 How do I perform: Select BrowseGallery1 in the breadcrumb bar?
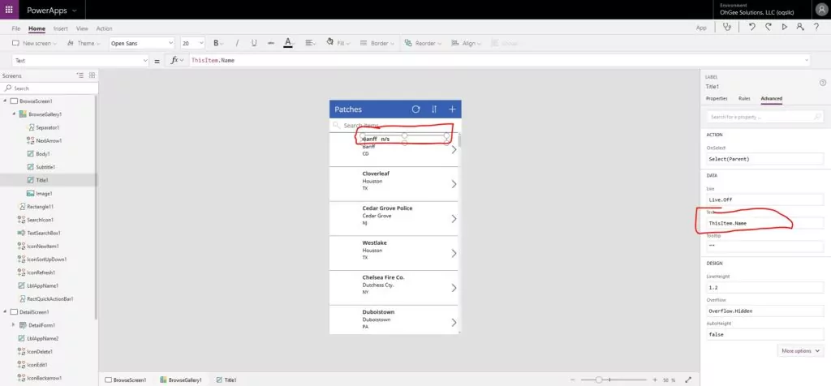click(181, 380)
